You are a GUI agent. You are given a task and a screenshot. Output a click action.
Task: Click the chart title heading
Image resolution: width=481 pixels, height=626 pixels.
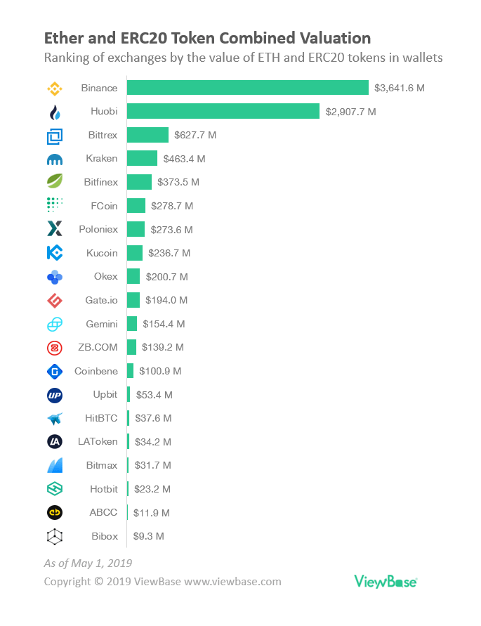point(207,37)
